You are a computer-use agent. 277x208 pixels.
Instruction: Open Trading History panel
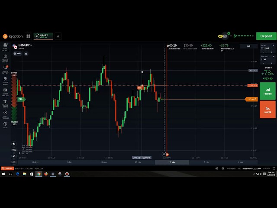[5, 58]
